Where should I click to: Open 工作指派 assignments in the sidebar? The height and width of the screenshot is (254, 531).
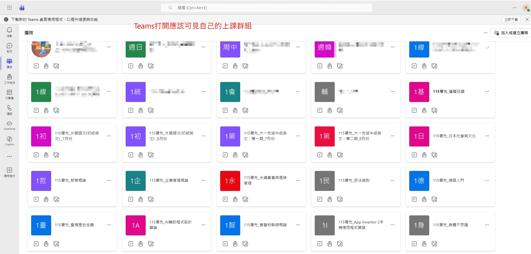[x=9, y=79]
